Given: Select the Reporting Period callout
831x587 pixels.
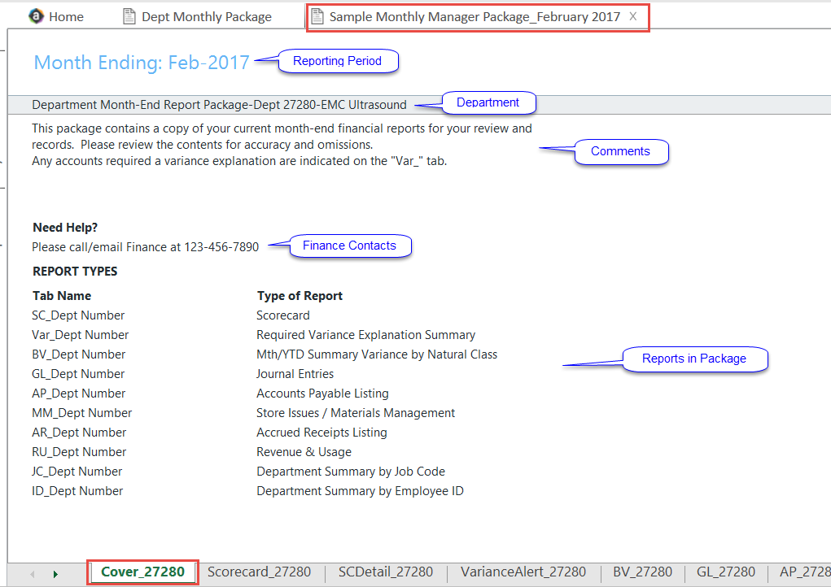Looking at the screenshot, I should coord(338,62).
